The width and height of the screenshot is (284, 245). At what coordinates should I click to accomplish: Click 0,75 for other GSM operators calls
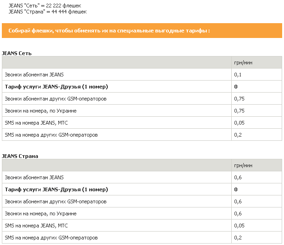coord(239,99)
